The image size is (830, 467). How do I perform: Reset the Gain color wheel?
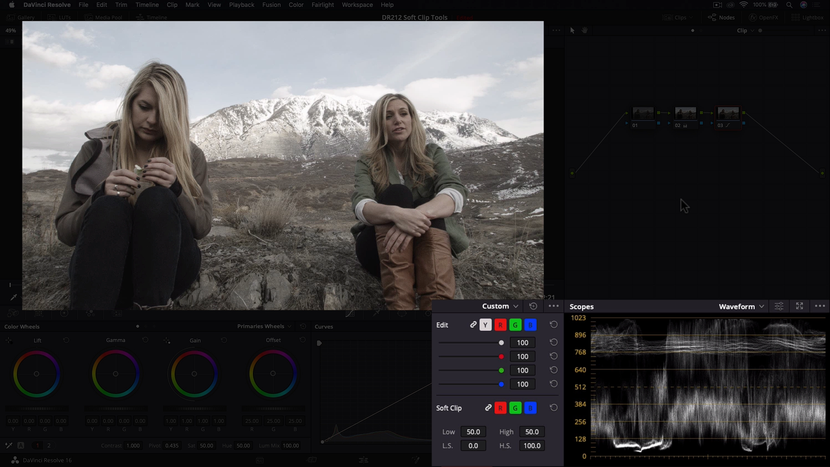coord(224,340)
